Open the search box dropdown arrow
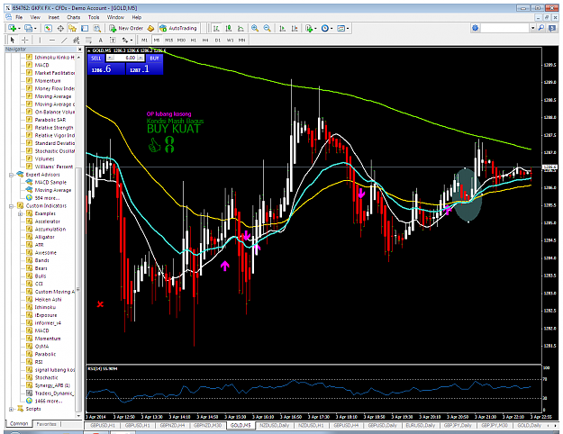 click(533, 28)
